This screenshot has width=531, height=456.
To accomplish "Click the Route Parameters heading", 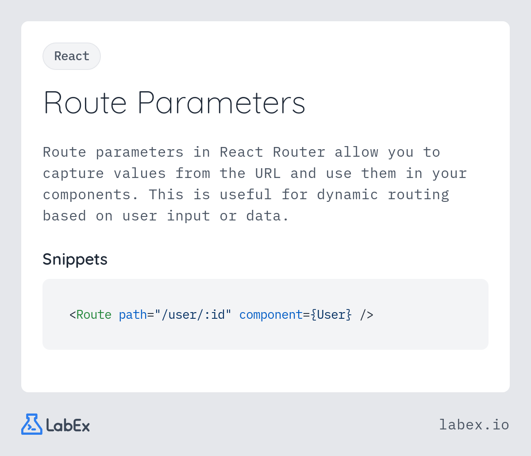I will tap(174, 103).
